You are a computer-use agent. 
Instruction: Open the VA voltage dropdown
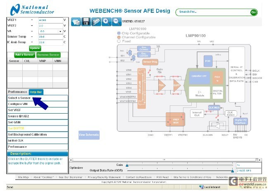coord(60,31)
